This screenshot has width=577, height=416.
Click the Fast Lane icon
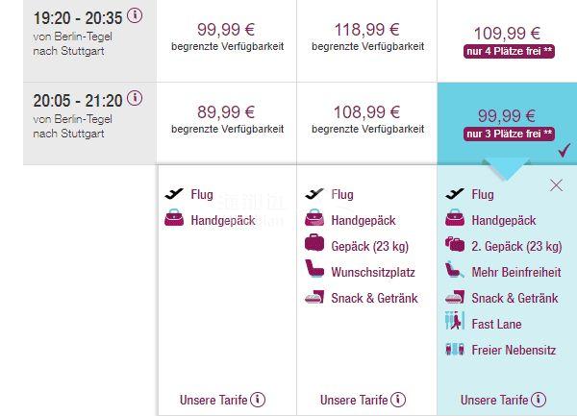point(455,321)
